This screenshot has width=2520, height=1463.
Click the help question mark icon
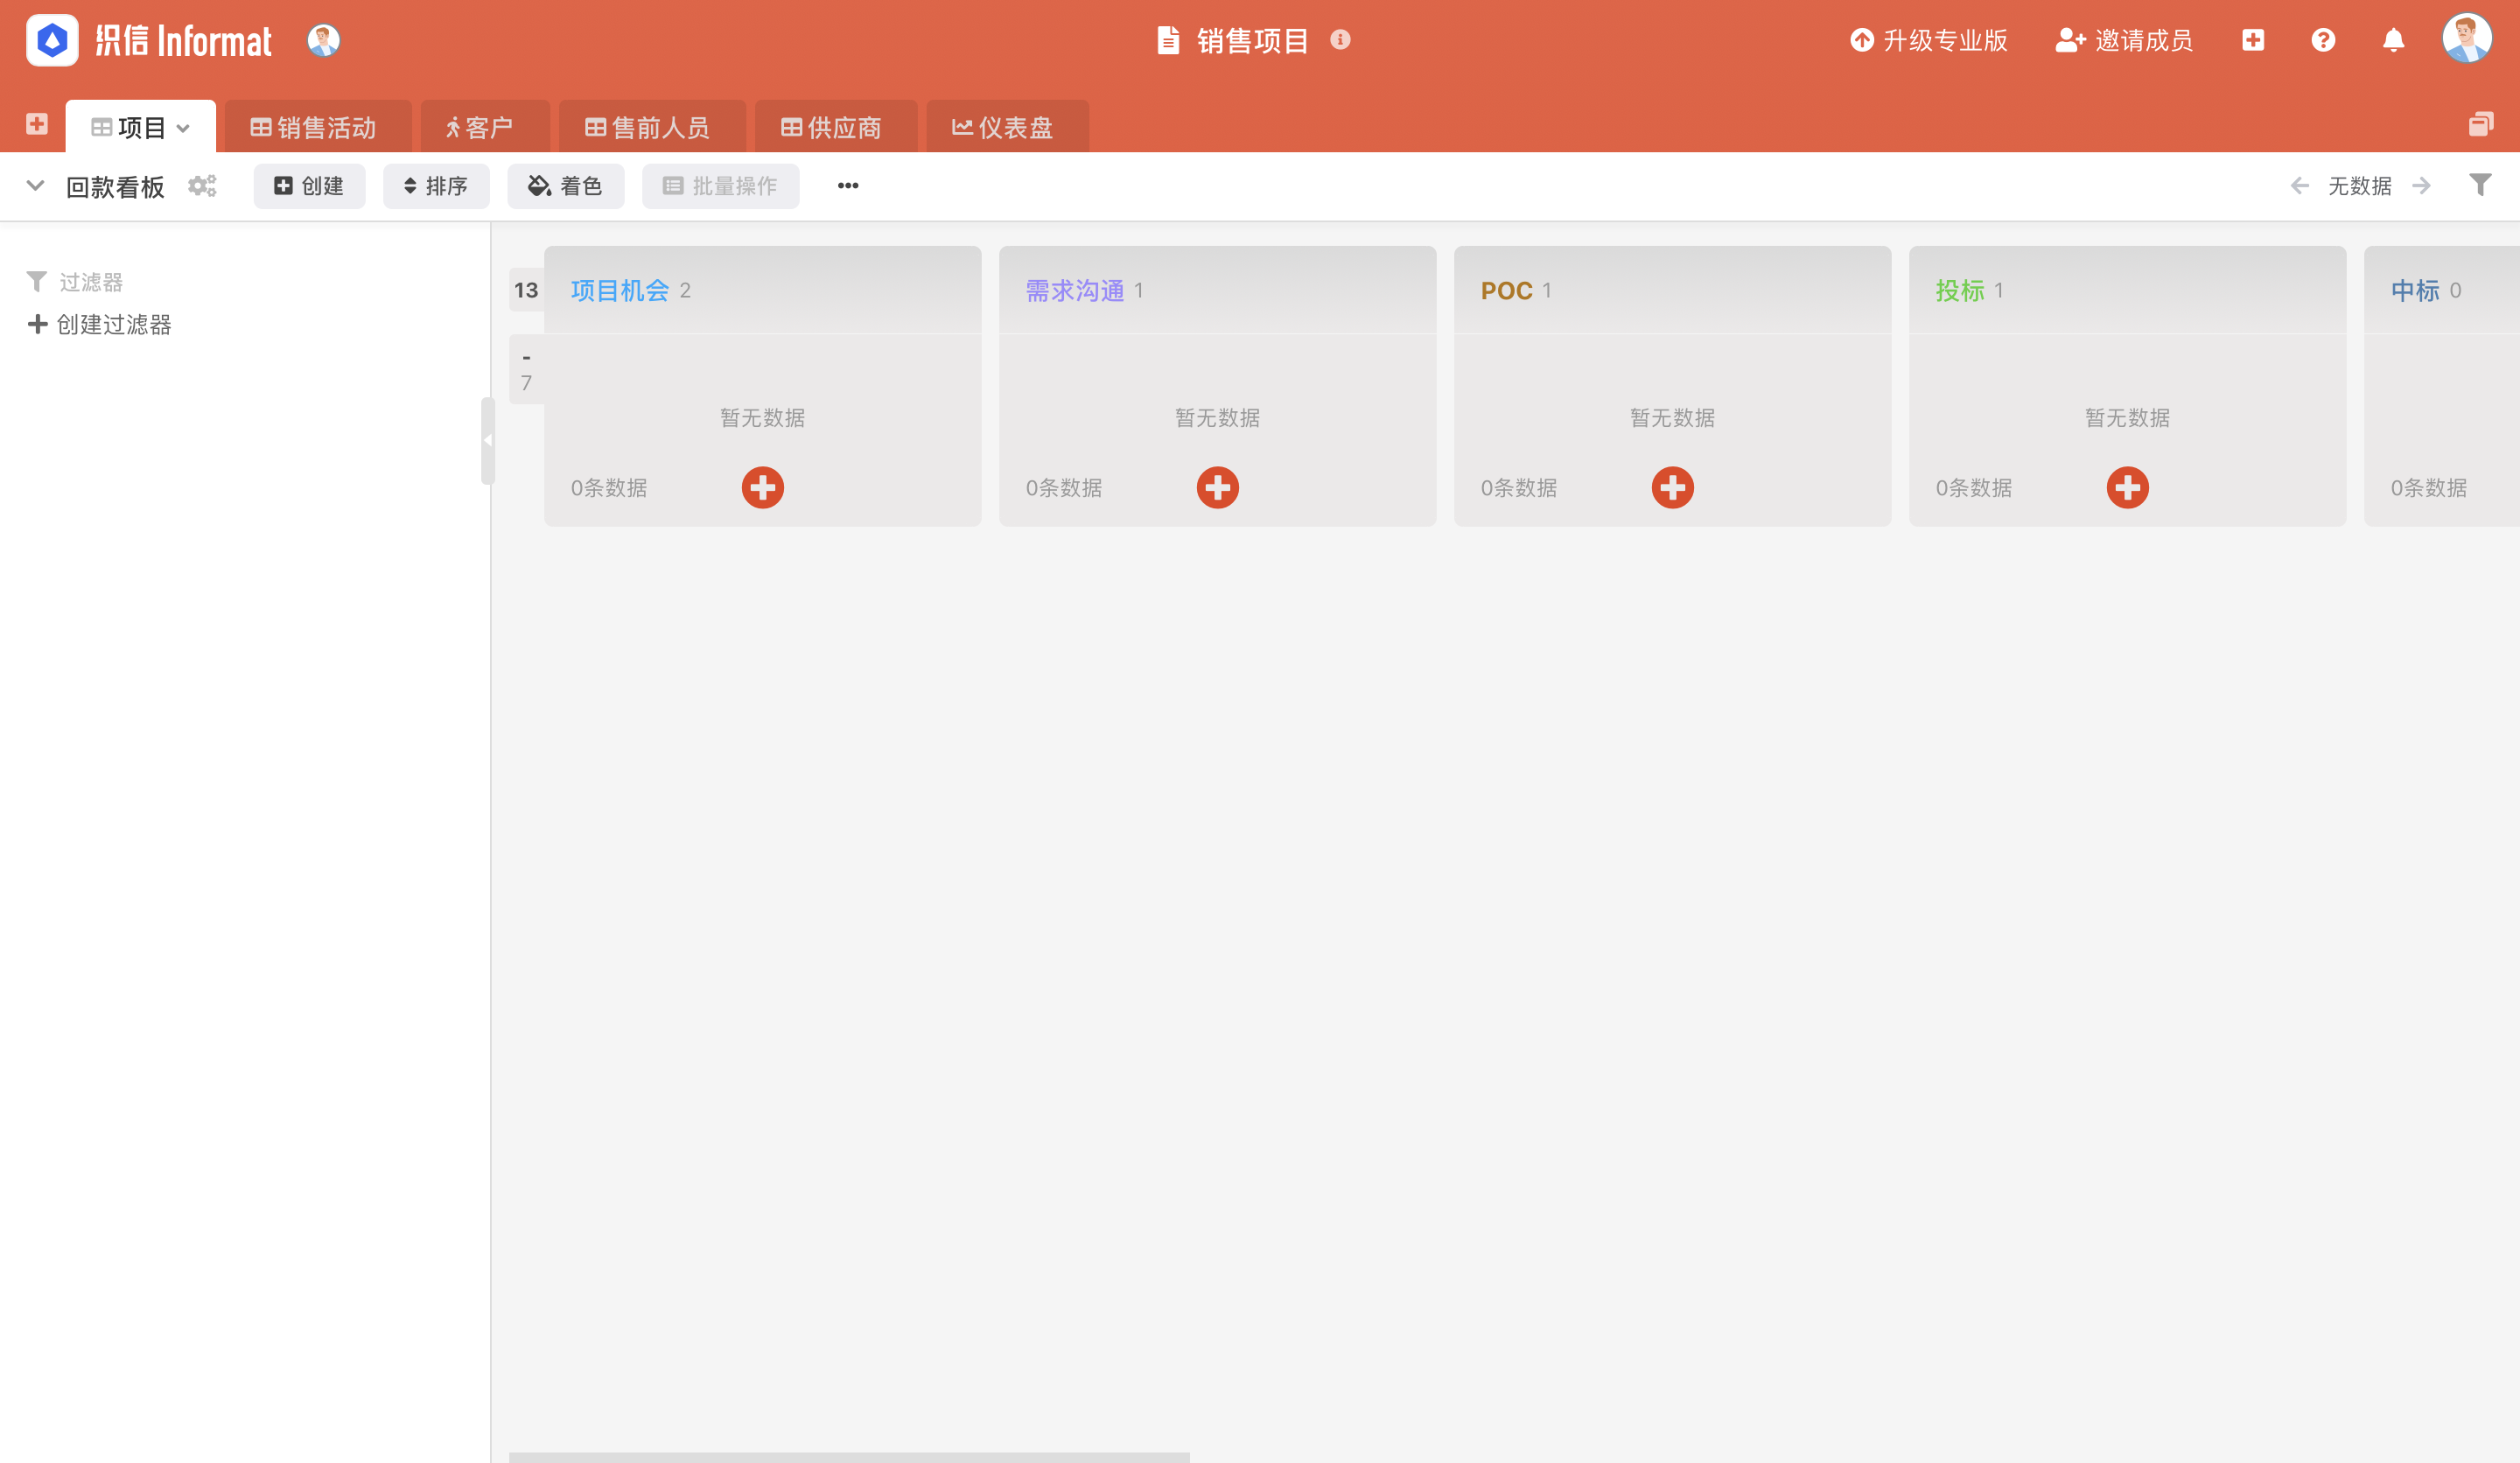(2323, 40)
